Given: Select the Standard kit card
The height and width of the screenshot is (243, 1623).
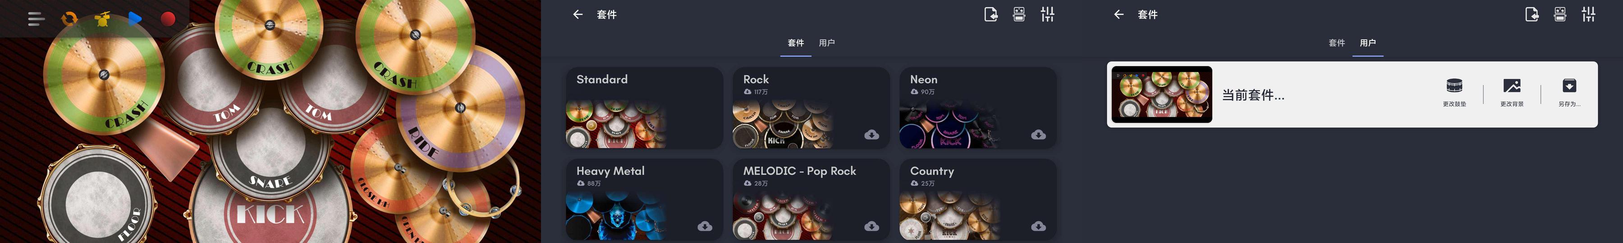Looking at the screenshot, I should coord(645,108).
